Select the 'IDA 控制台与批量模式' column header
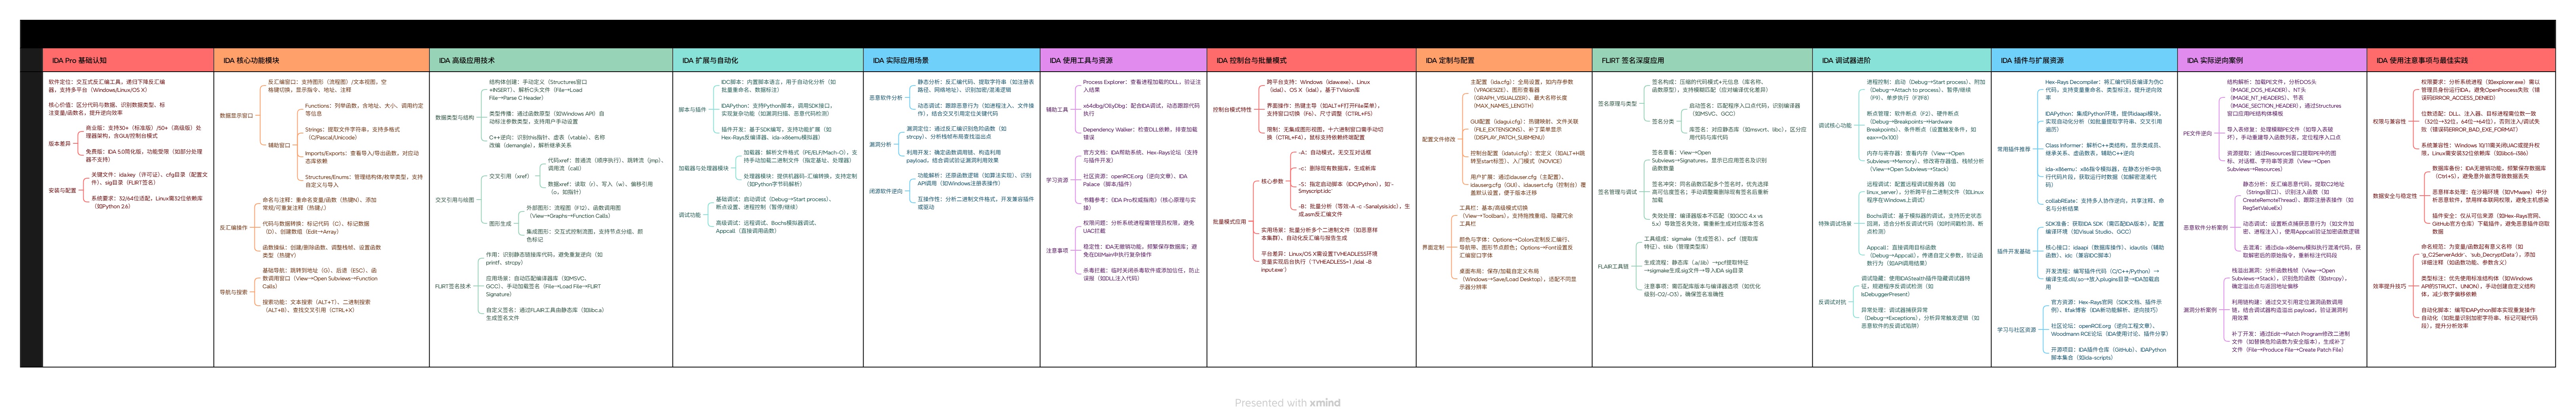This screenshot has height=415, width=2576. point(1311,60)
